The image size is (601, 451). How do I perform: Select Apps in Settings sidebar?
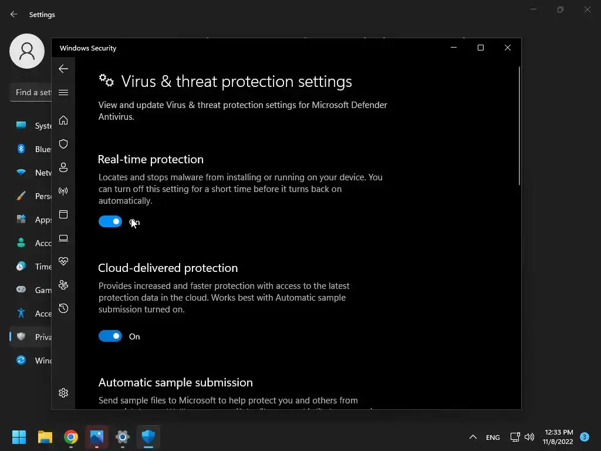click(x=31, y=220)
